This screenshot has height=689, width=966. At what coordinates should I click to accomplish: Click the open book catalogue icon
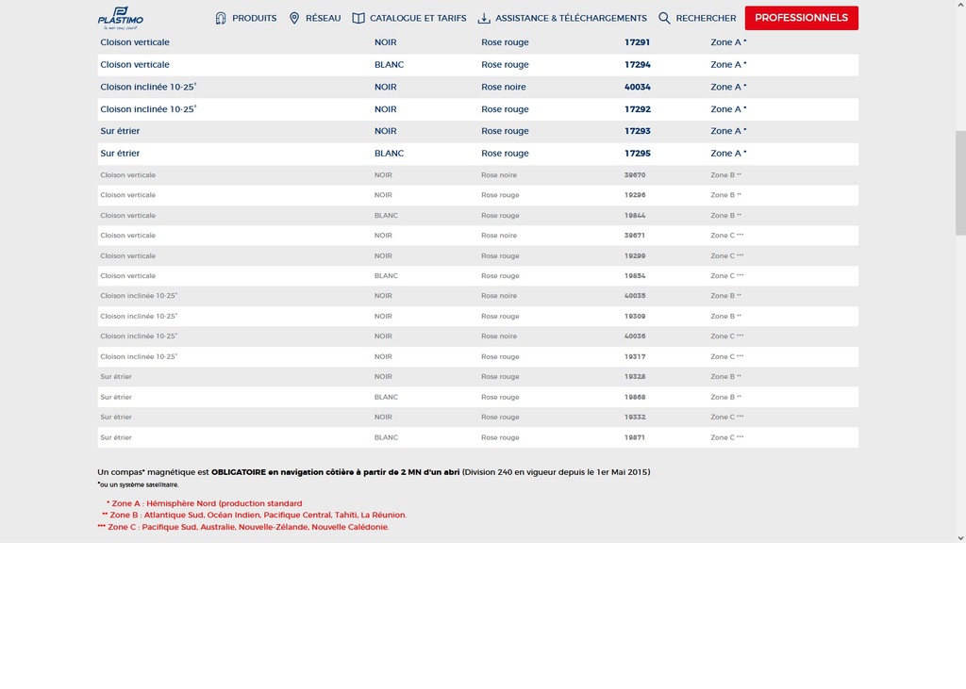358,19
